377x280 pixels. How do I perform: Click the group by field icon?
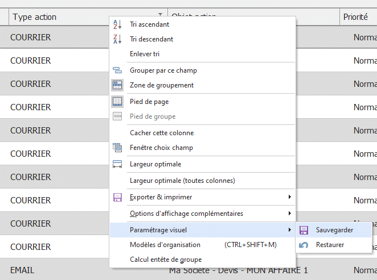(x=117, y=70)
